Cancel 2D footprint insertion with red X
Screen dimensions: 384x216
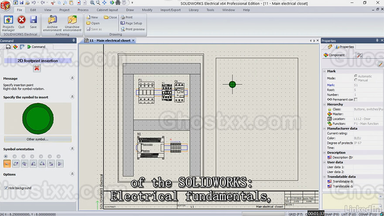click(x=37, y=69)
